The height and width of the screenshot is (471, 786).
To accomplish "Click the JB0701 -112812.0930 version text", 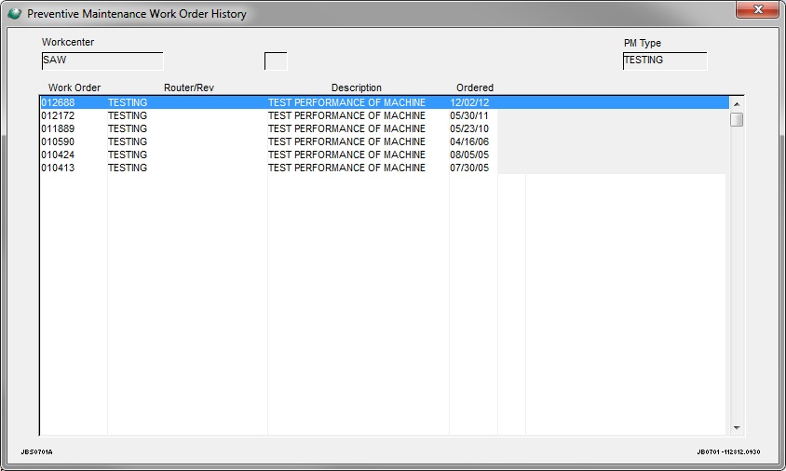I will [x=728, y=452].
